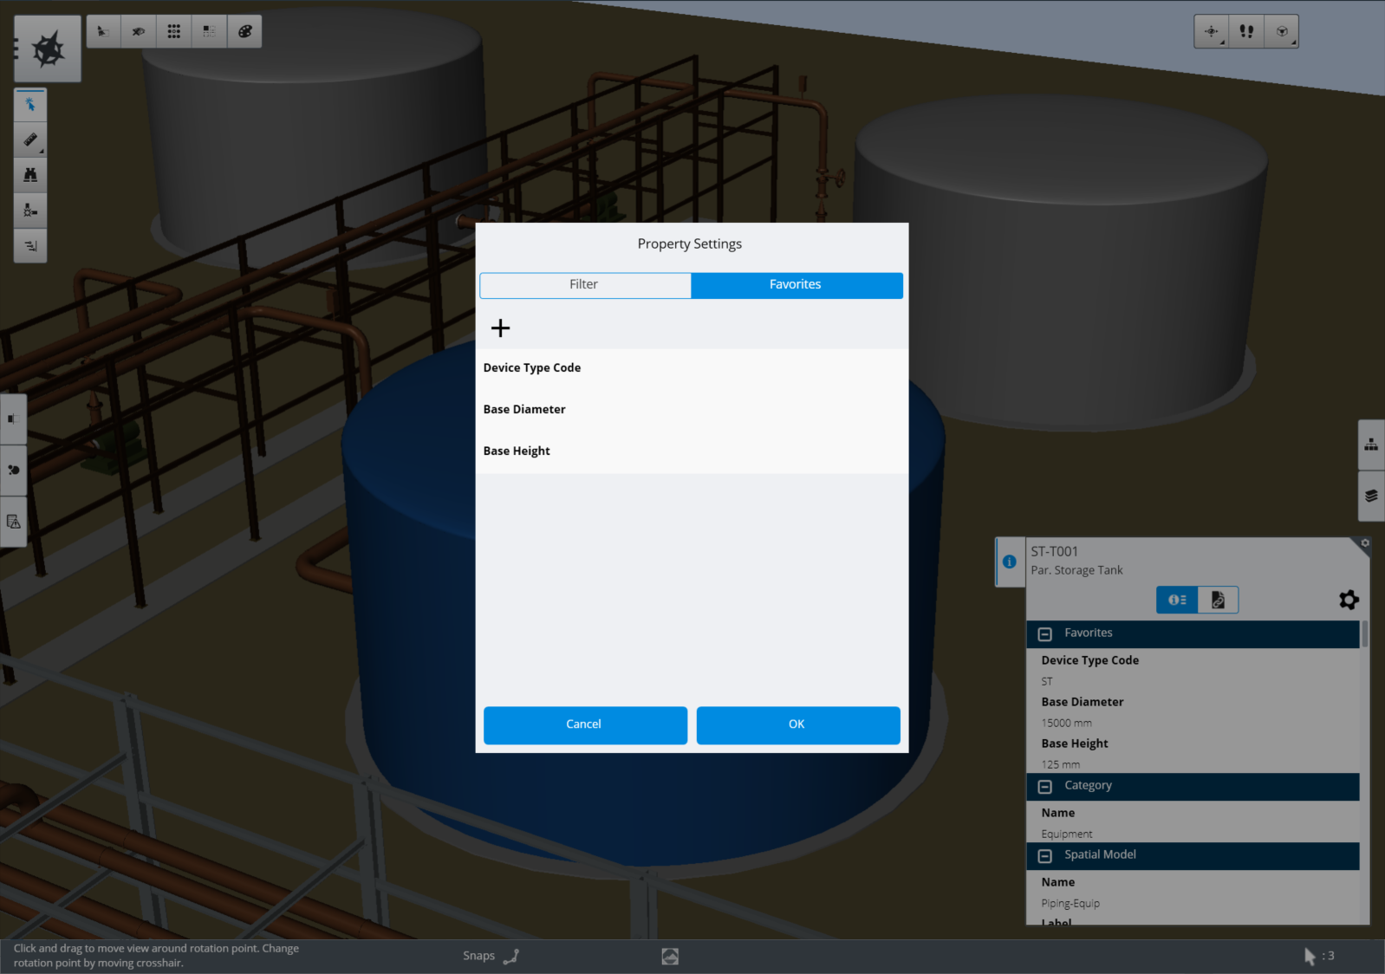This screenshot has width=1385, height=974.
Task: Click the Cancel button
Action: click(x=585, y=725)
